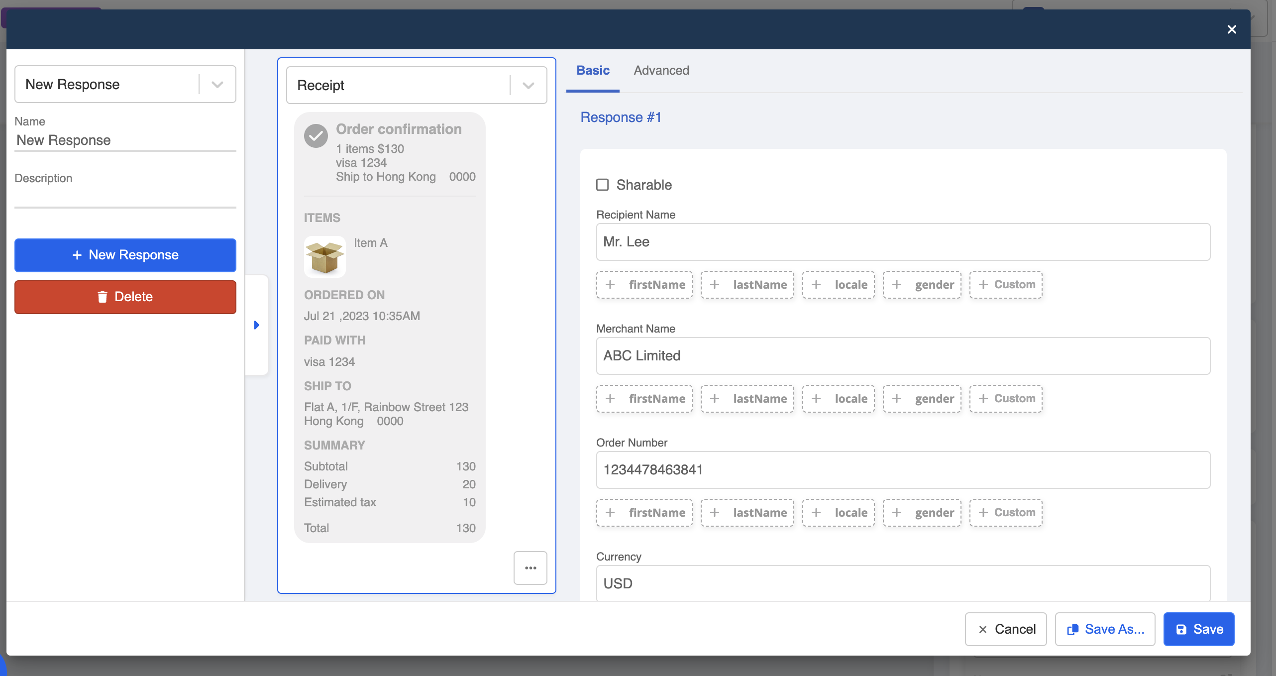Add gender variable to Order Number

(x=922, y=513)
